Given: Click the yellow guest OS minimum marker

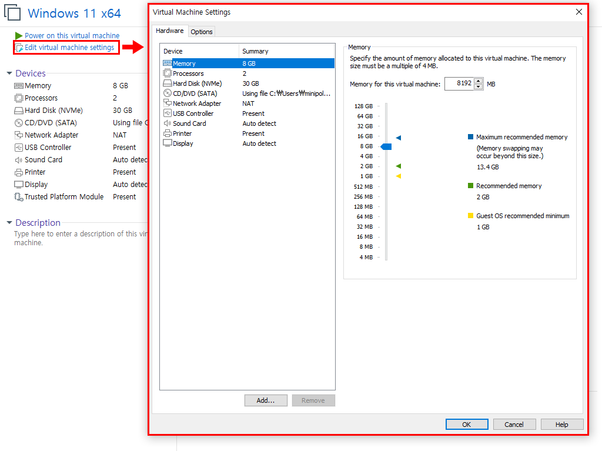Looking at the screenshot, I should pyautogui.click(x=399, y=176).
